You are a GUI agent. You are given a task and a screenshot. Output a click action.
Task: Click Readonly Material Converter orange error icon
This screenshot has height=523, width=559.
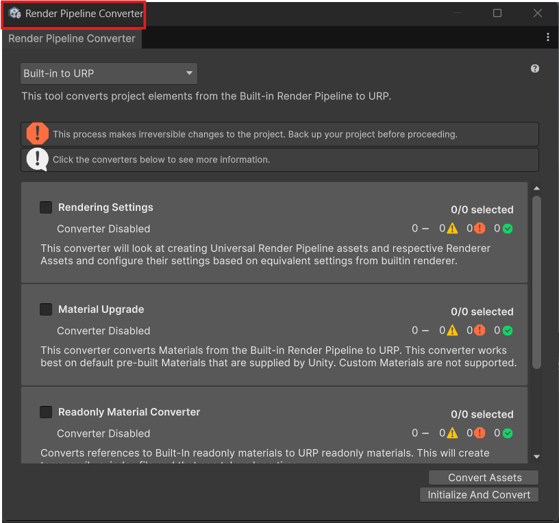[480, 433]
